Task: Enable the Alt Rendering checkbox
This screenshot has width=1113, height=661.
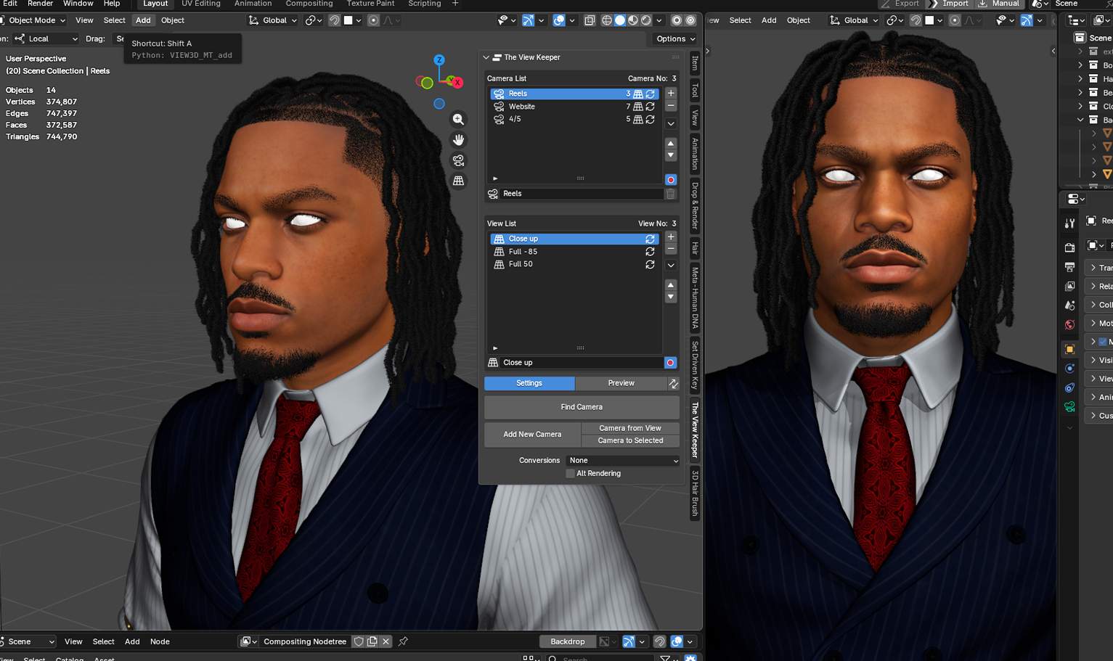Action: point(571,473)
